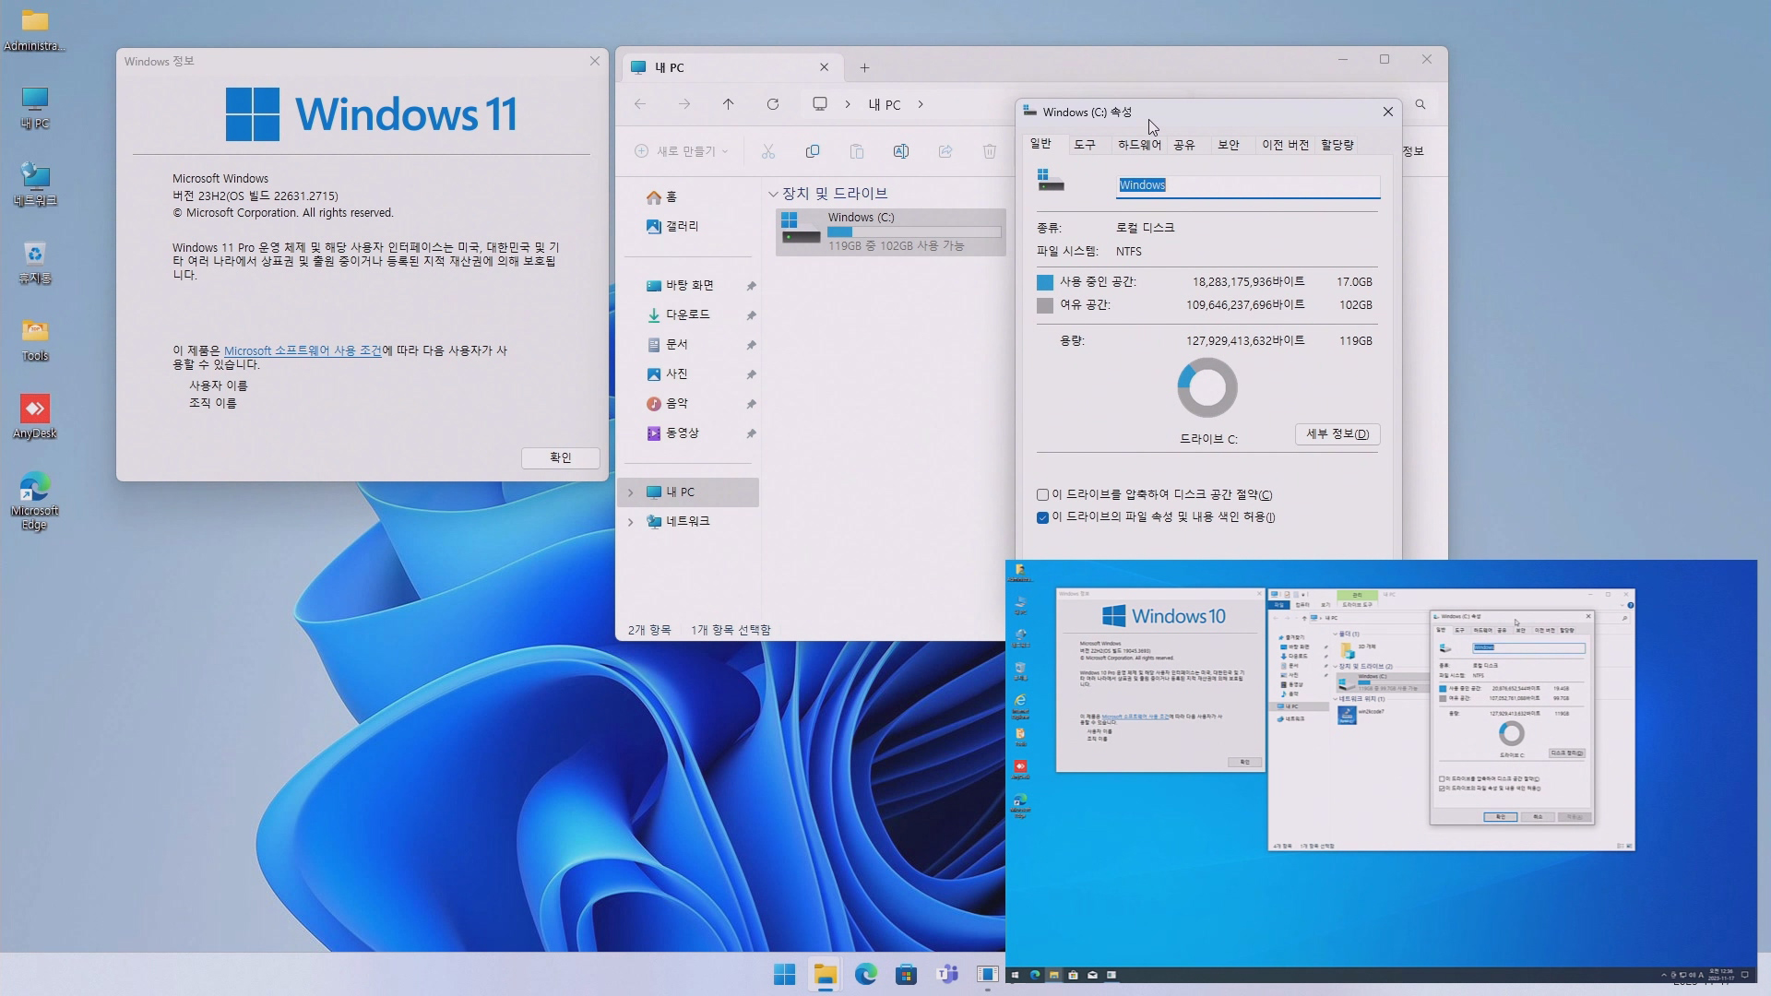1771x996 pixels.
Task: Click the blue 사용 중인 공간 swatch
Action: point(1045,282)
